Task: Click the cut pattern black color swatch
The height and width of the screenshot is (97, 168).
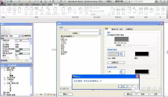Action: point(142,72)
